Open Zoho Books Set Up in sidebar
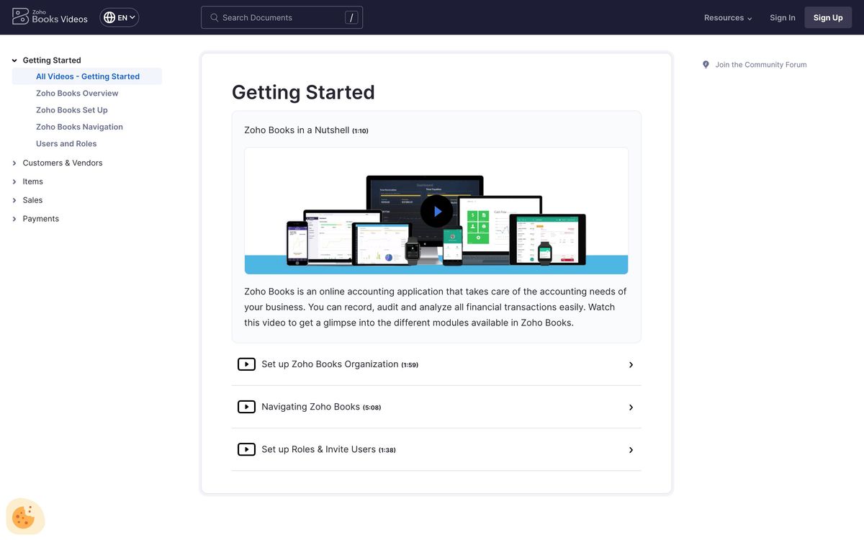 (72, 110)
